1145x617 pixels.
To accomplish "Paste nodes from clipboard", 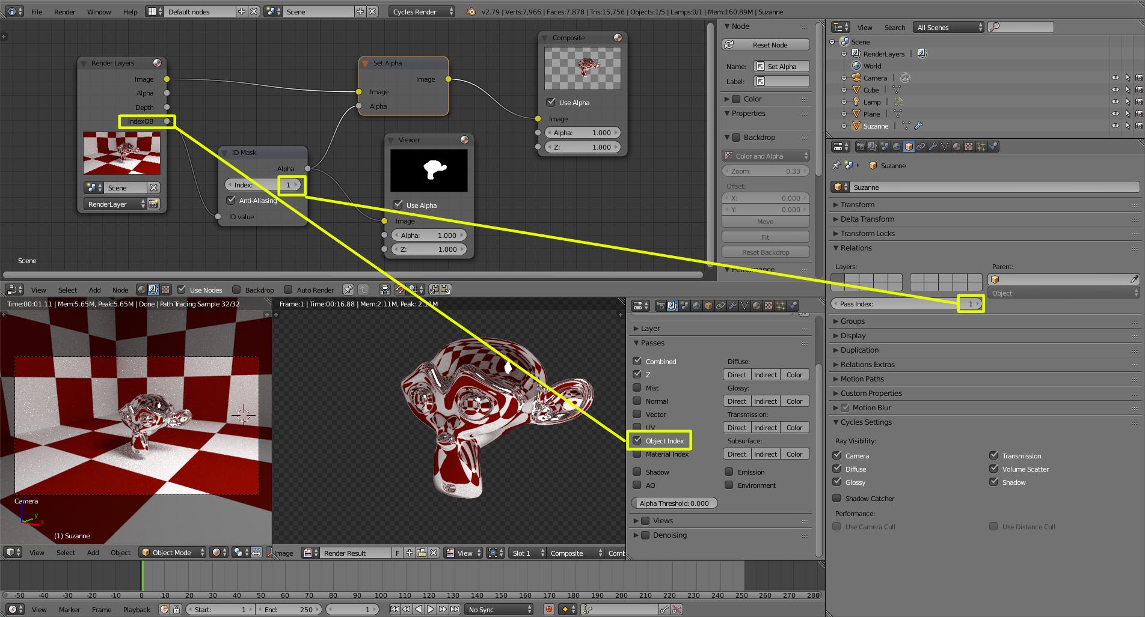I will click(x=446, y=290).
